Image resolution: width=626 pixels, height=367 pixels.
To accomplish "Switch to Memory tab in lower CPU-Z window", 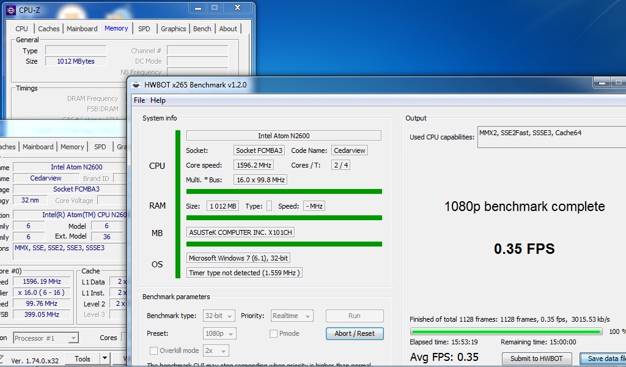I will point(72,147).
